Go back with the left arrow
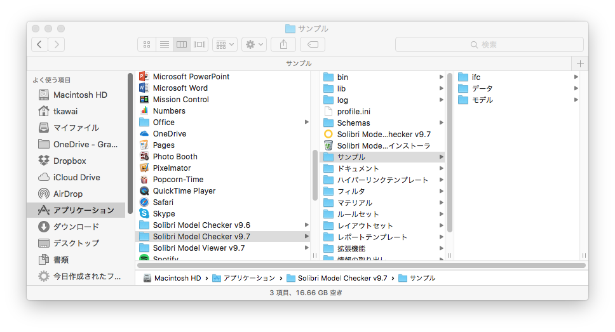Screen dimensions: 615x332 (x=39, y=44)
